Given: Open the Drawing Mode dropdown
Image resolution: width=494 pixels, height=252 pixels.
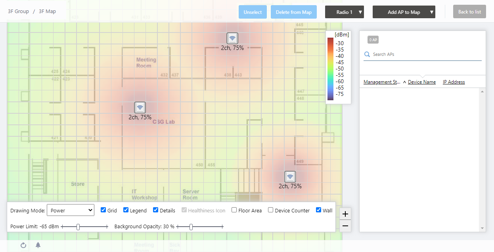Looking at the screenshot, I should [71, 210].
